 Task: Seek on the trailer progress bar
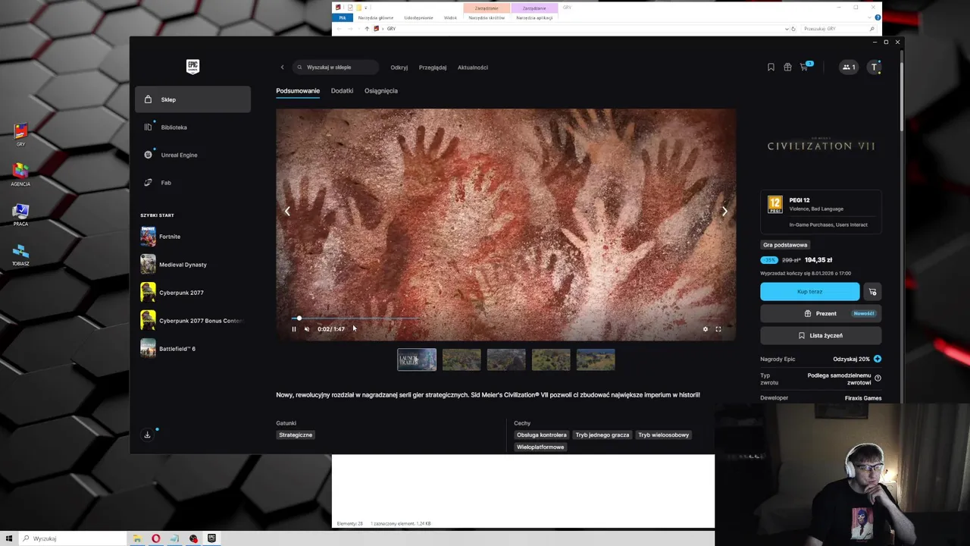[505, 318]
